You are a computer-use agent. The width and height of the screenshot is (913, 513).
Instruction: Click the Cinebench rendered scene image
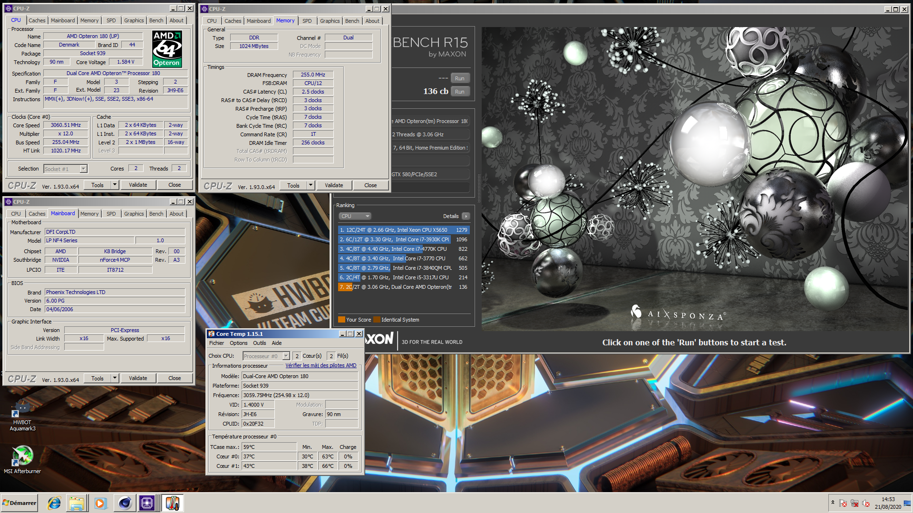(695, 179)
